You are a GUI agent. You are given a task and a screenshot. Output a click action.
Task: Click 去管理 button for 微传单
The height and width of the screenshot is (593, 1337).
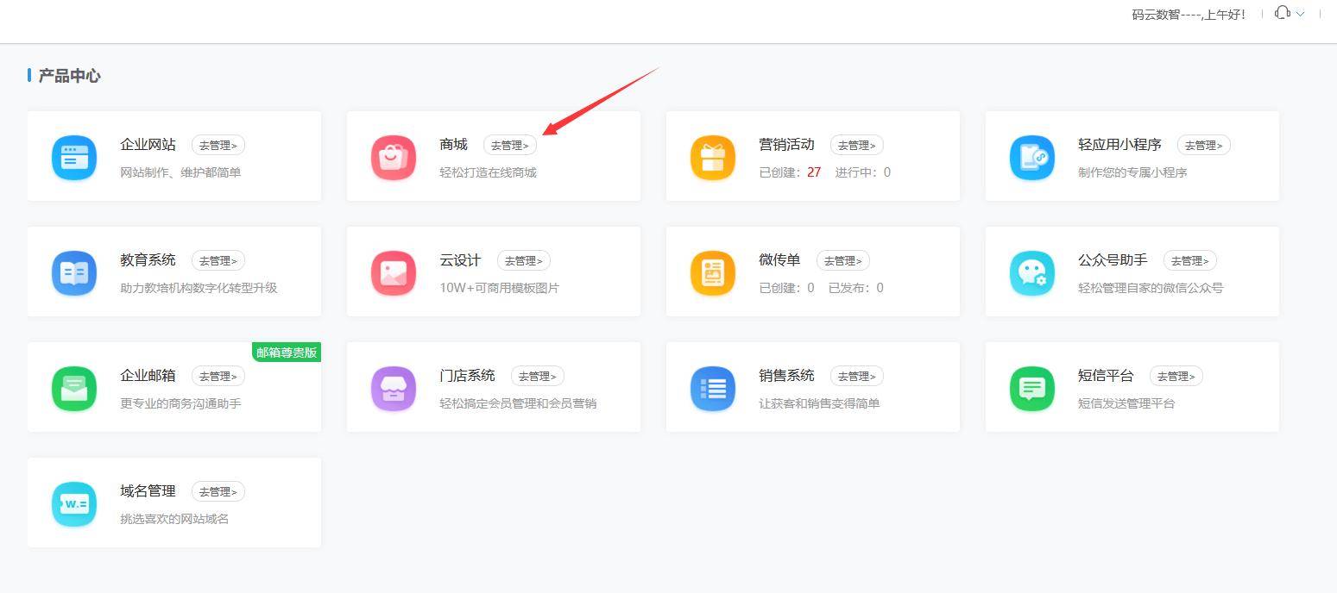point(843,261)
